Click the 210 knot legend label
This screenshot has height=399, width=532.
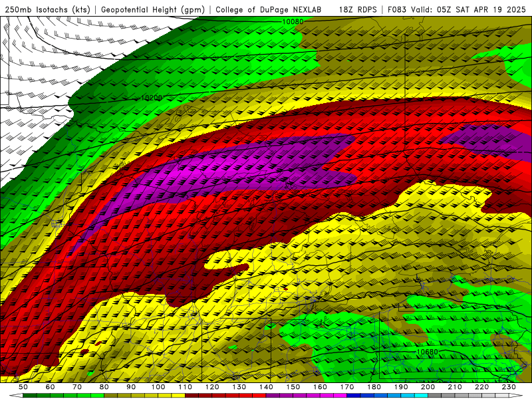pyautogui.click(x=455, y=387)
